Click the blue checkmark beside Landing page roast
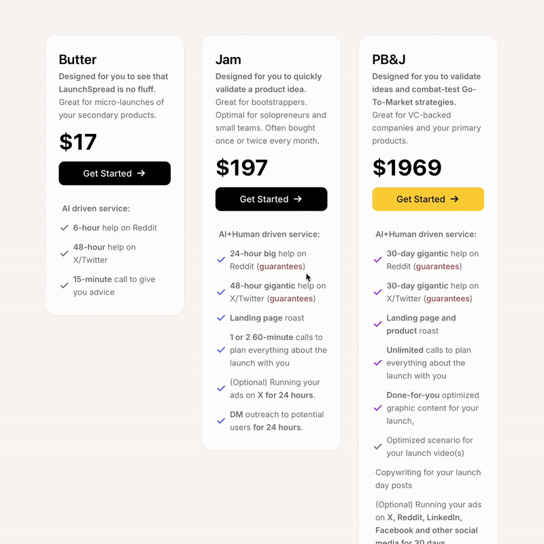 [x=221, y=318]
